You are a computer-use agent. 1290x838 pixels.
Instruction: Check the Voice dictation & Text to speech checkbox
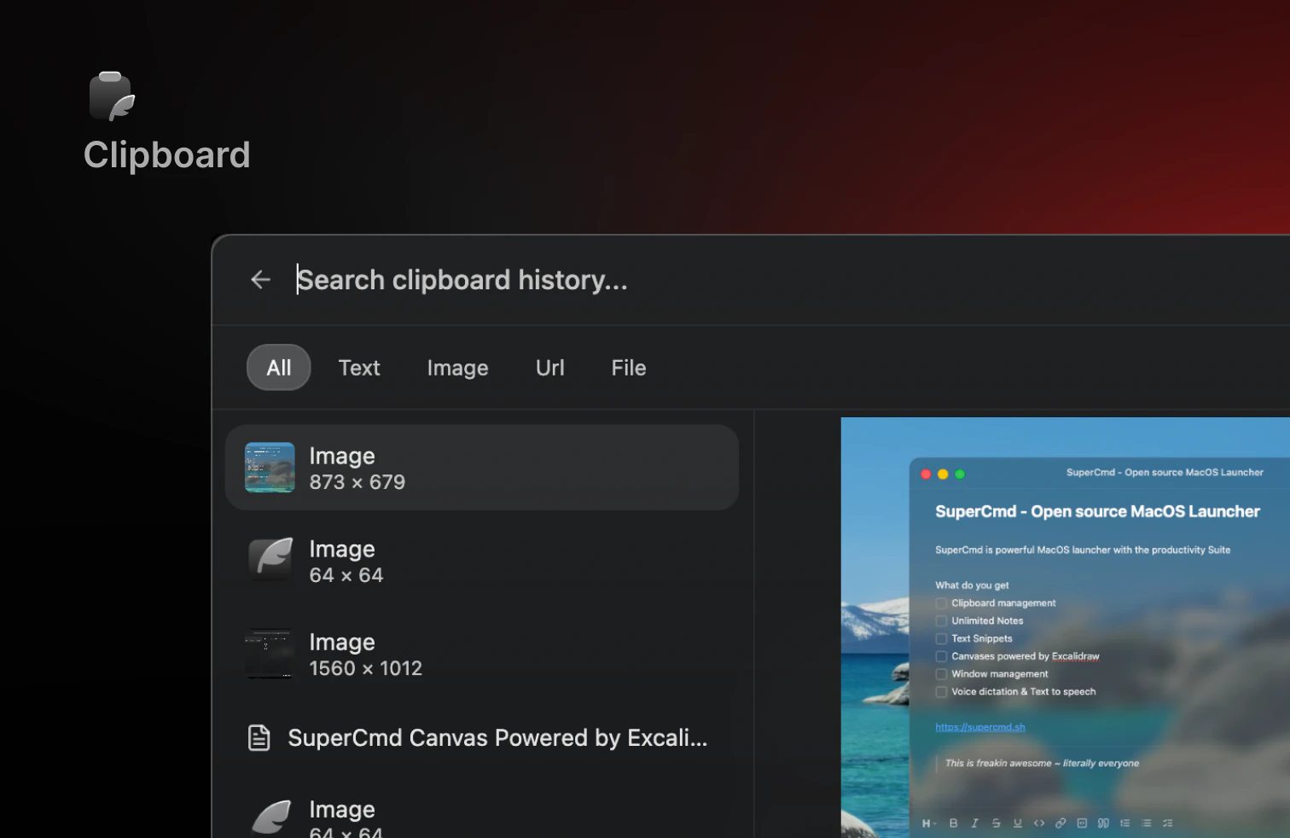[940, 691]
